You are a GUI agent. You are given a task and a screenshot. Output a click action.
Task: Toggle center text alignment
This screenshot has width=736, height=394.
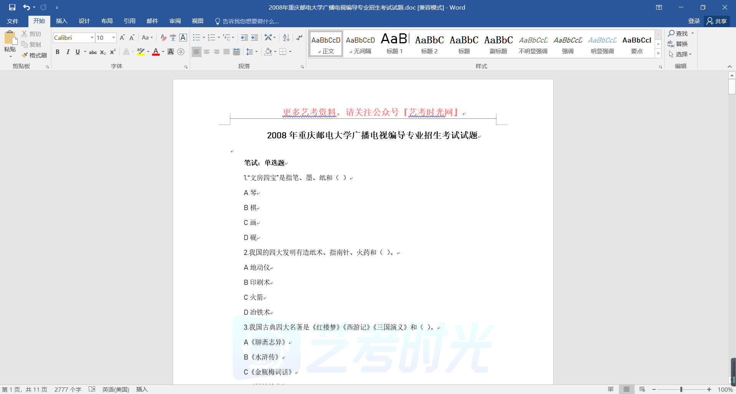click(207, 52)
